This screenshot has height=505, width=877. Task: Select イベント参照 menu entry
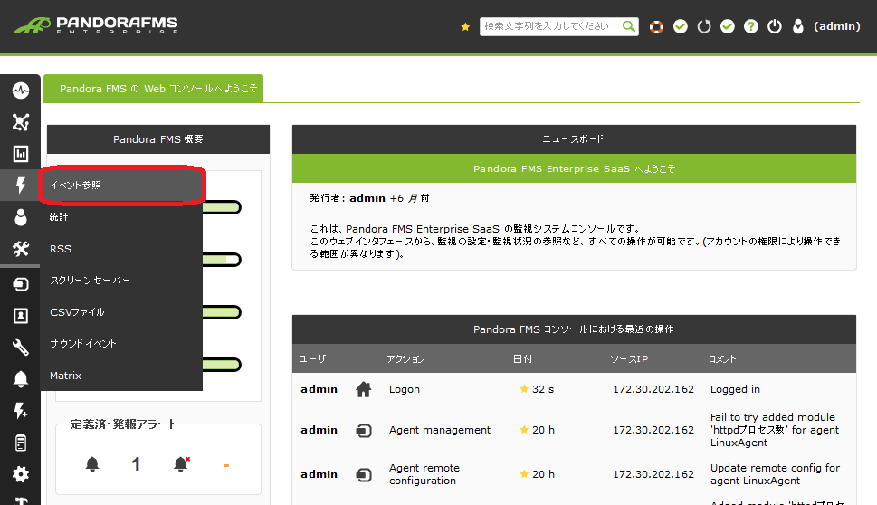[x=121, y=186]
